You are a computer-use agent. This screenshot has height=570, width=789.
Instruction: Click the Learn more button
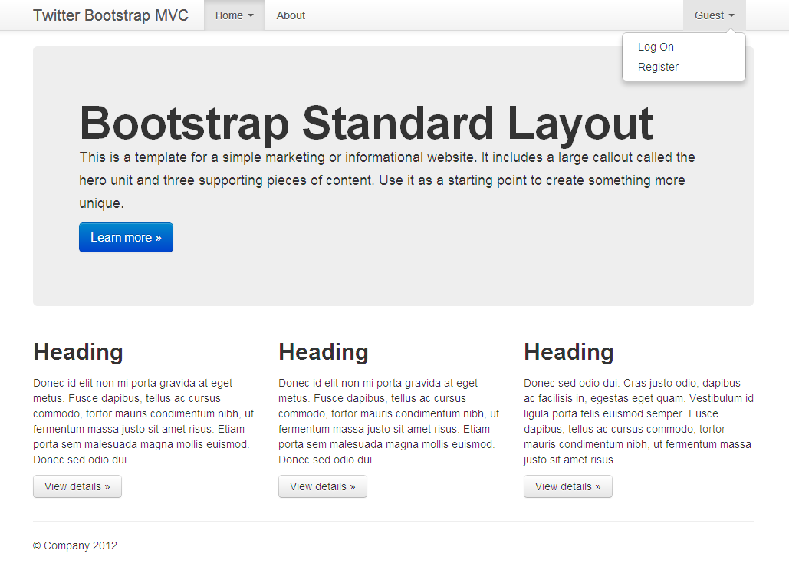tap(126, 237)
